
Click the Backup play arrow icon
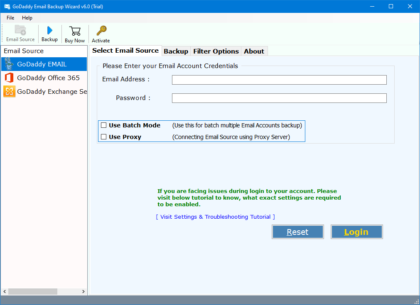(49, 30)
